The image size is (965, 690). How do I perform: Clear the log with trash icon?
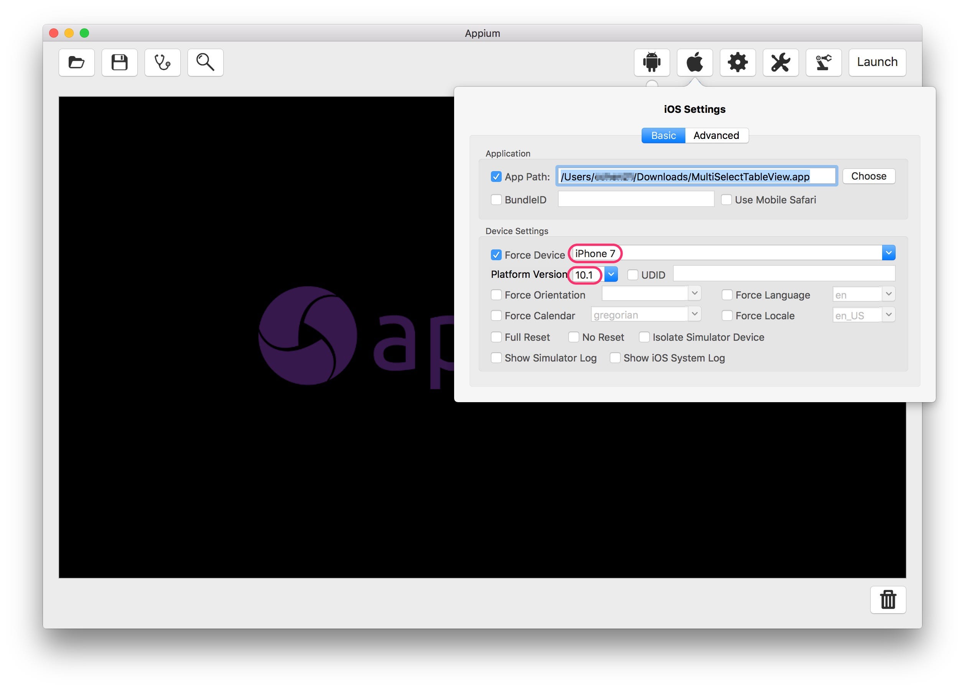click(x=888, y=599)
